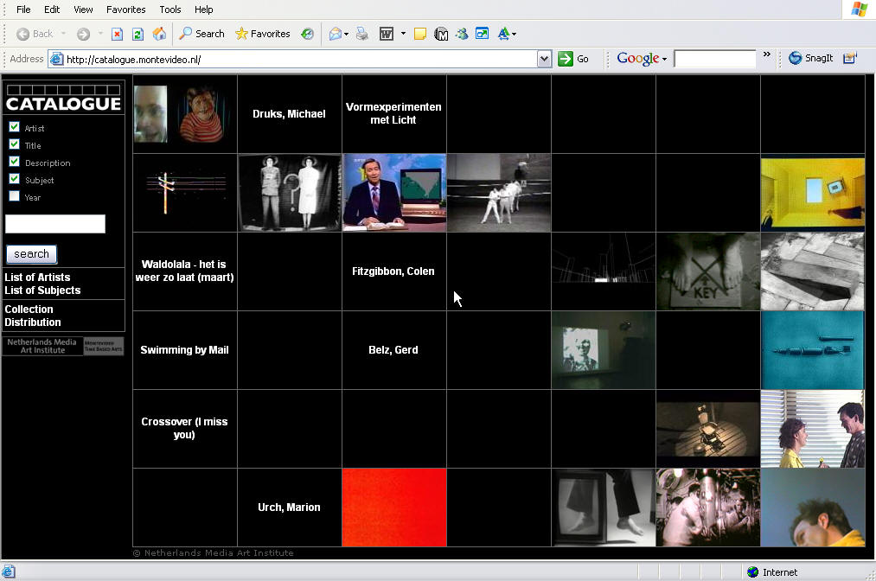Open the Google toolbar dropdown

pos(664,59)
